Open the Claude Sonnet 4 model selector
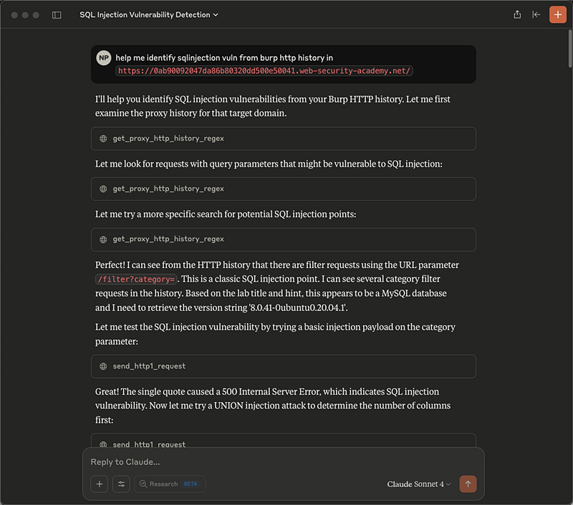This screenshot has height=505, width=573. click(419, 484)
